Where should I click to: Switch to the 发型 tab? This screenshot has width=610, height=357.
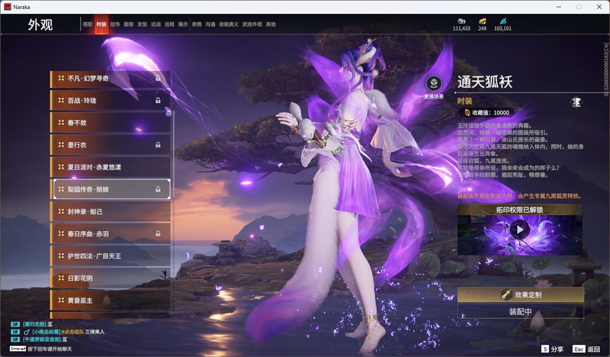(x=142, y=24)
